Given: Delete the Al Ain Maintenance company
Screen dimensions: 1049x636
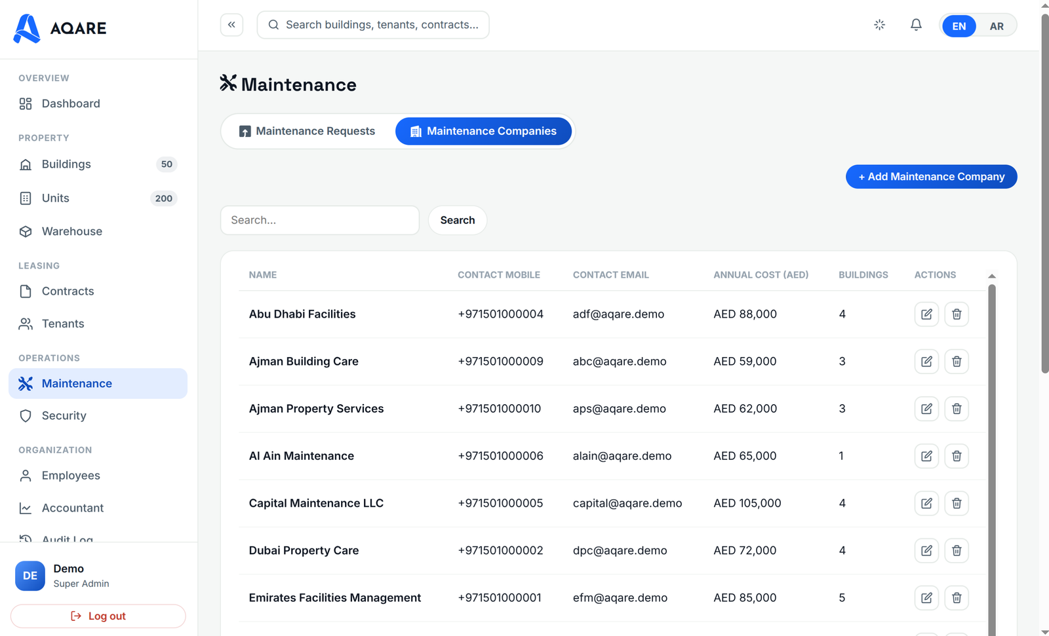Looking at the screenshot, I should click(x=957, y=456).
